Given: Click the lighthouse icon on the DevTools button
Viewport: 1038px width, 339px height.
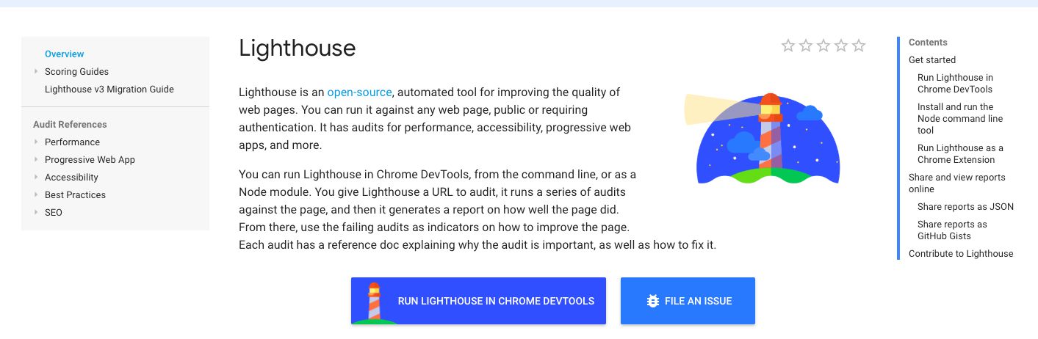Looking at the screenshot, I should pos(374,302).
